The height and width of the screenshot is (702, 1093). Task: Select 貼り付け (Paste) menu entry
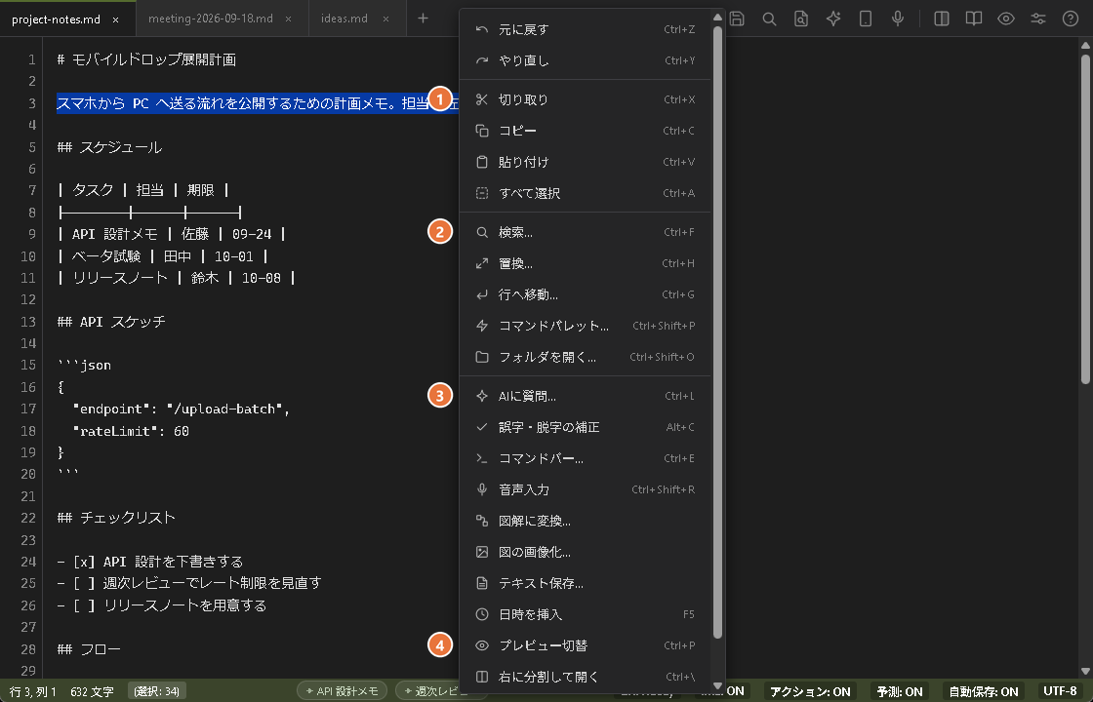(585, 162)
